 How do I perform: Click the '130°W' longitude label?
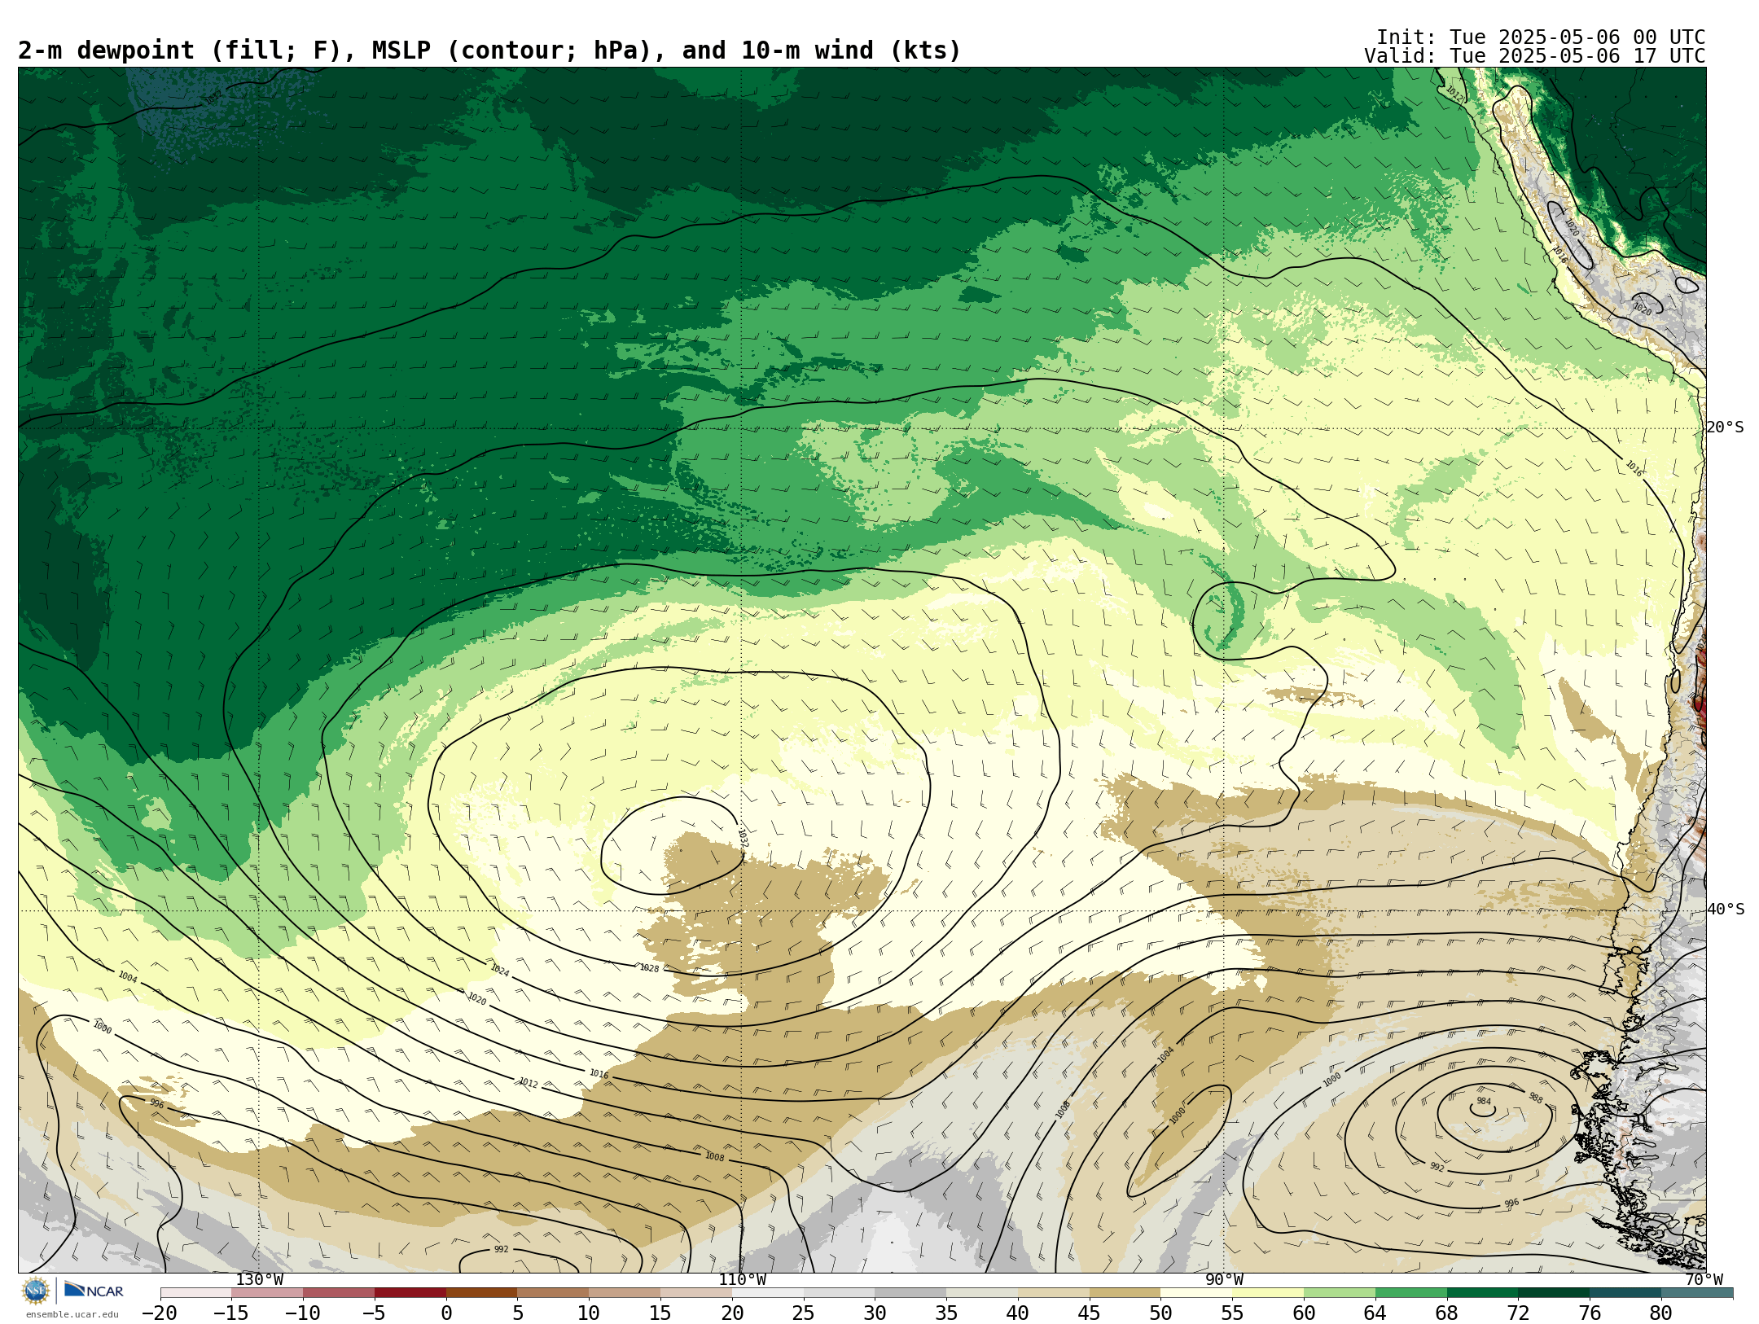[x=260, y=1280]
